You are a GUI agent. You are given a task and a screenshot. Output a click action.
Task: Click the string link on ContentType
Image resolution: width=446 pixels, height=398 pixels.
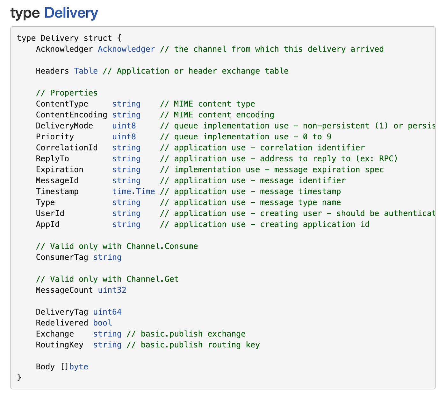tap(126, 104)
